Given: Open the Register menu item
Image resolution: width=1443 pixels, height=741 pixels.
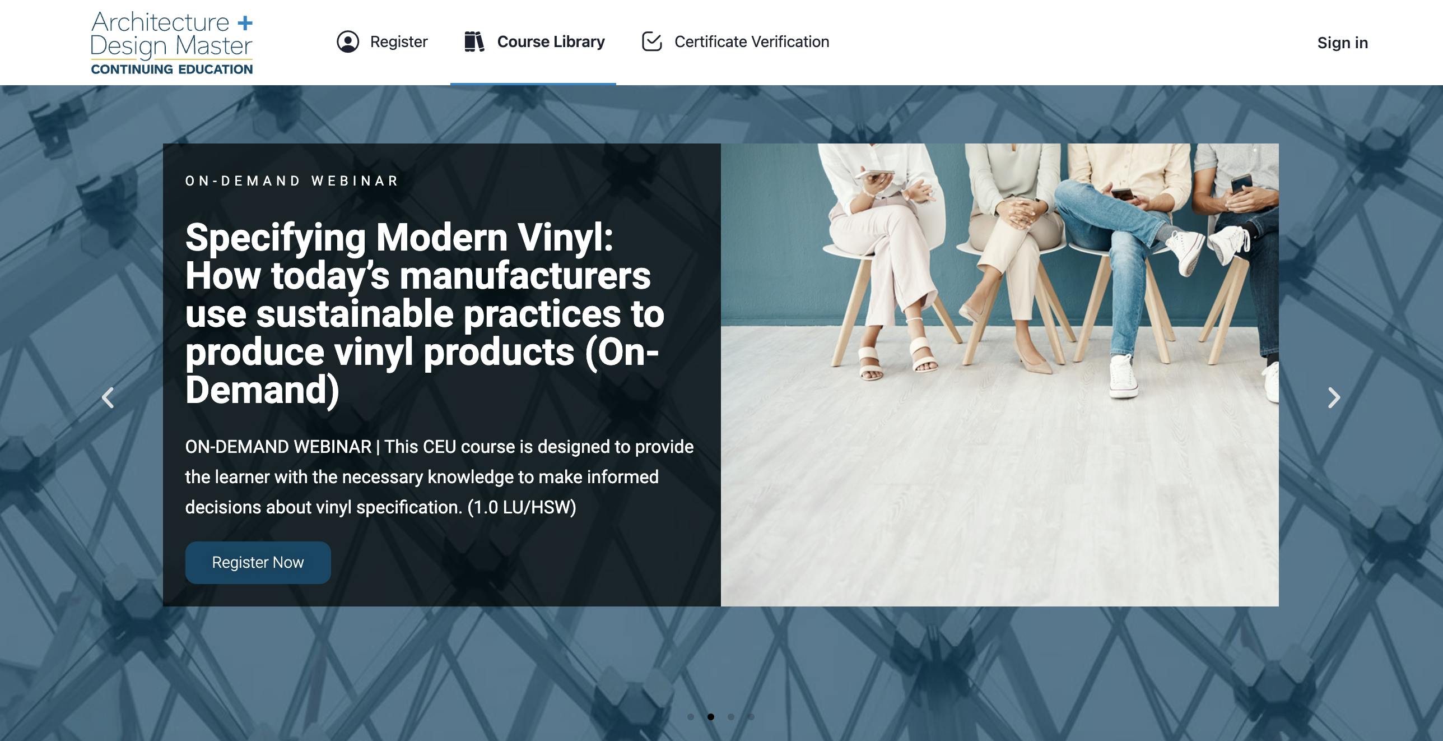Looking at the screenshot, I should 382,42.
